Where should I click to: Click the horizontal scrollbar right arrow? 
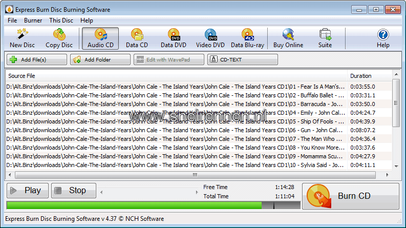388,175
